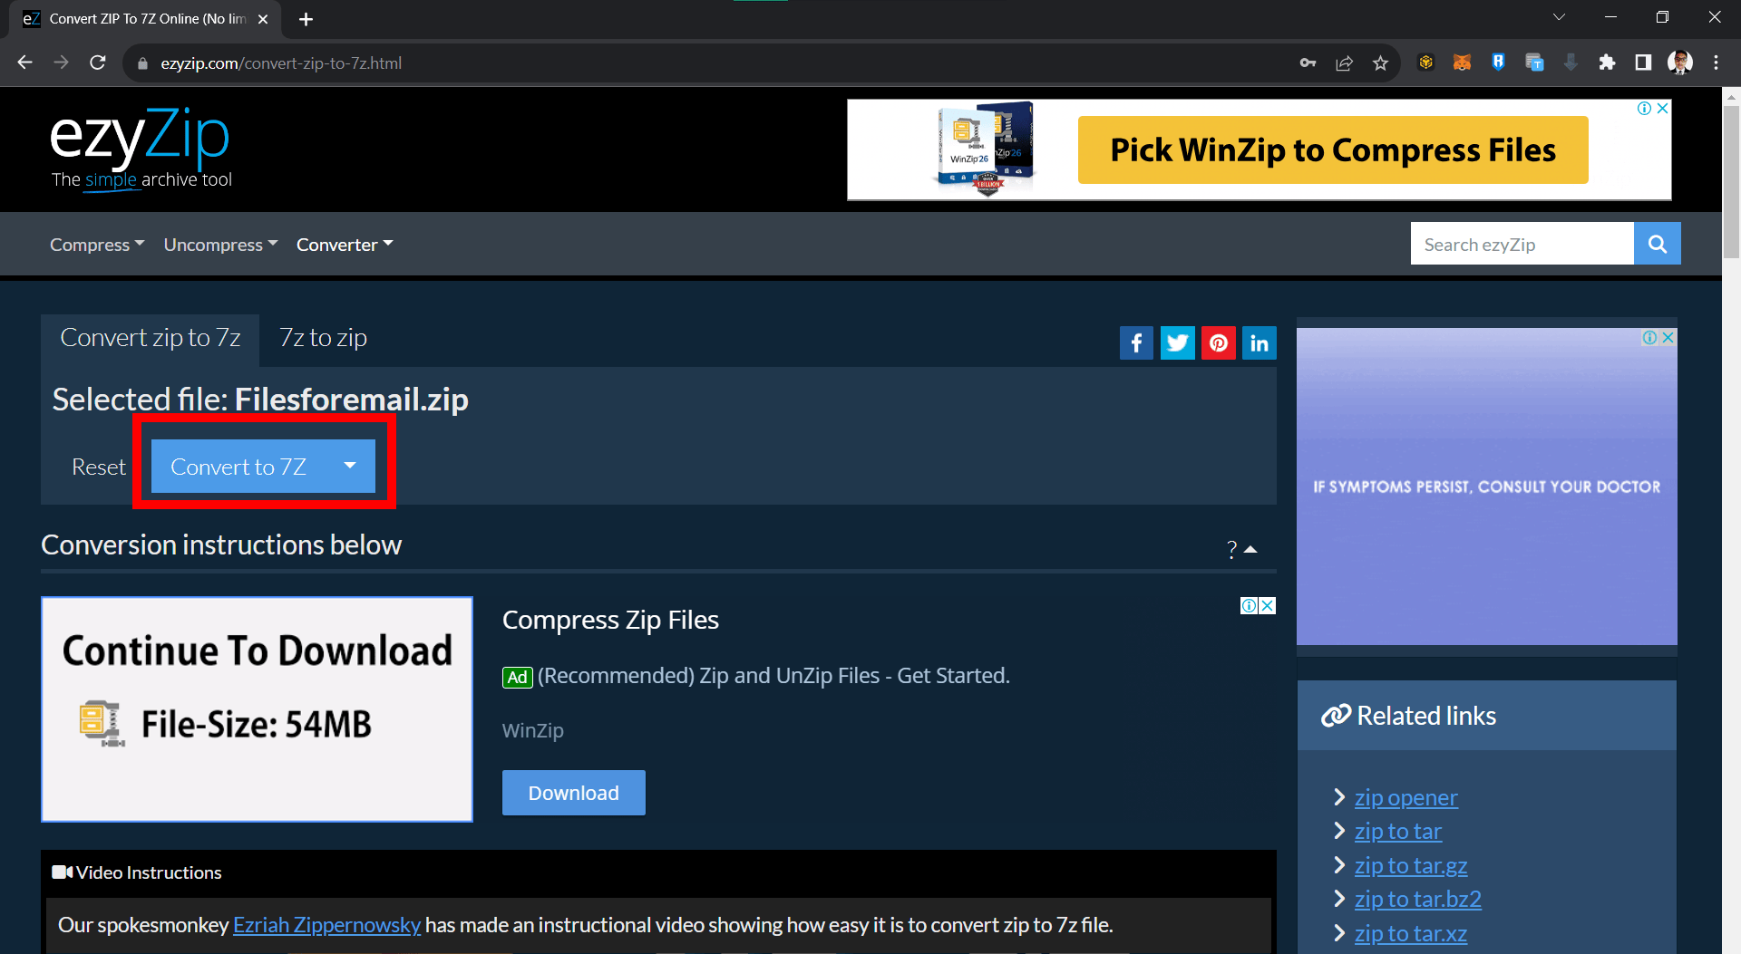Share the converter page on Twitter

tap(1177, 342)
